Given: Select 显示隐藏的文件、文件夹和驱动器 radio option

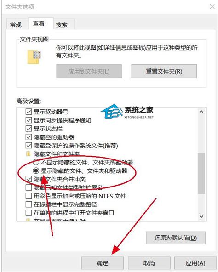Looking at the screenshot, I should tap(36, 171).
